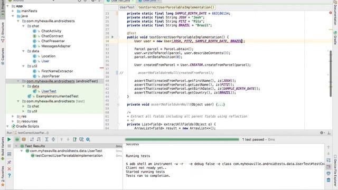Click the red error indicator in editor corner
338x190 pixels.
[331, 13]
